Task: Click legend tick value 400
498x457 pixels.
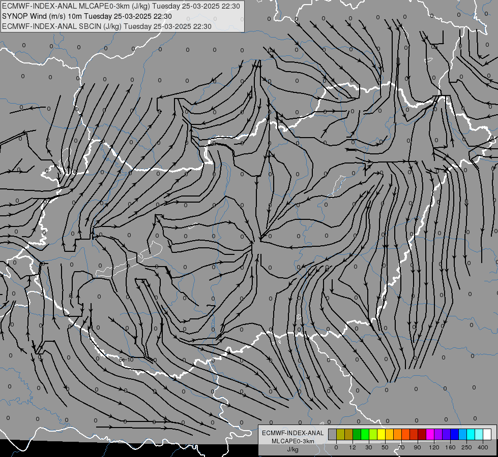Action: [x=483, y=447]
